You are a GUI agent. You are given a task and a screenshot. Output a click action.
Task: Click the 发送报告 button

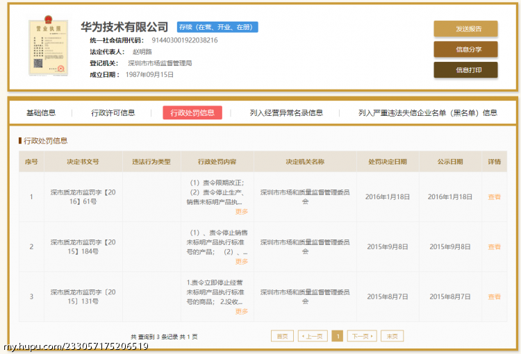pyautogui.click(x=465, y=29)
